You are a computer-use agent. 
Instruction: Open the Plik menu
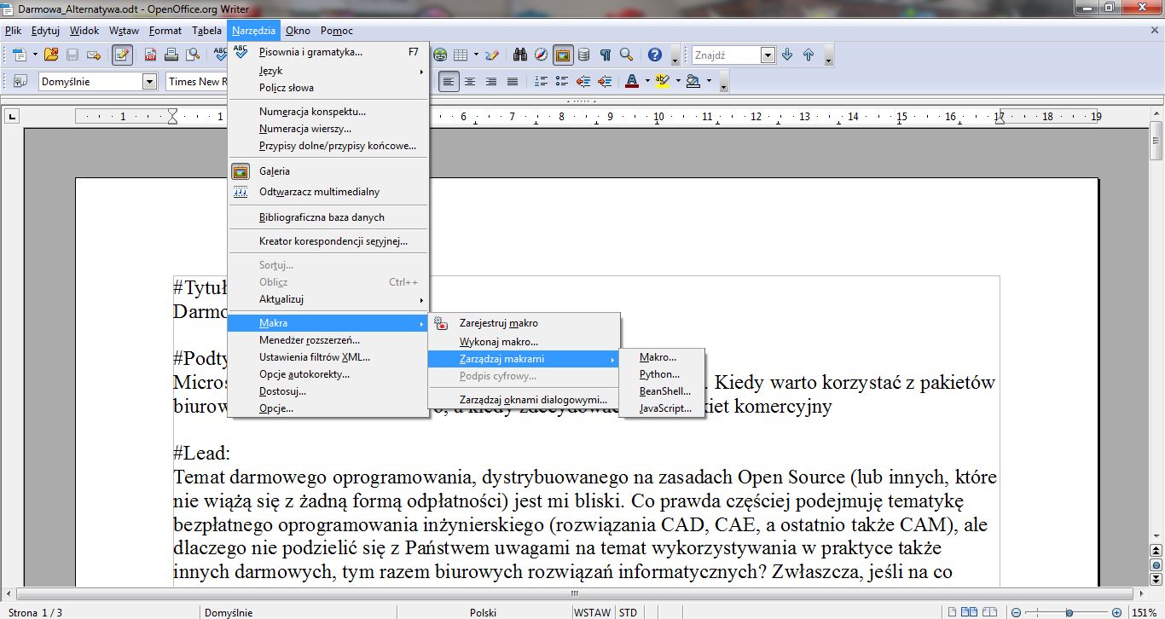tap(13, 31)
